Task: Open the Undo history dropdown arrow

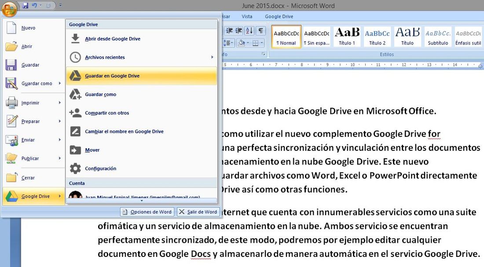Action: tap(40, 5)
